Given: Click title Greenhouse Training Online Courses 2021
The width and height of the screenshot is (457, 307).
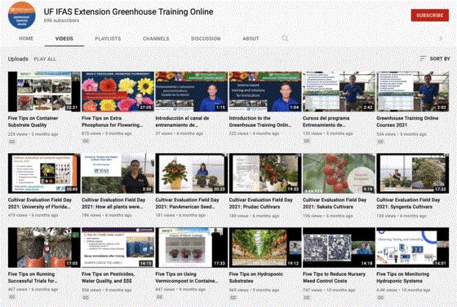Looking at the screenshot, I should click(x=407, y=121).
